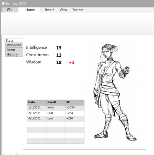Screen dimensions: 154x155
Task: Switch to the Home ribbon tab
Action: 30,10
